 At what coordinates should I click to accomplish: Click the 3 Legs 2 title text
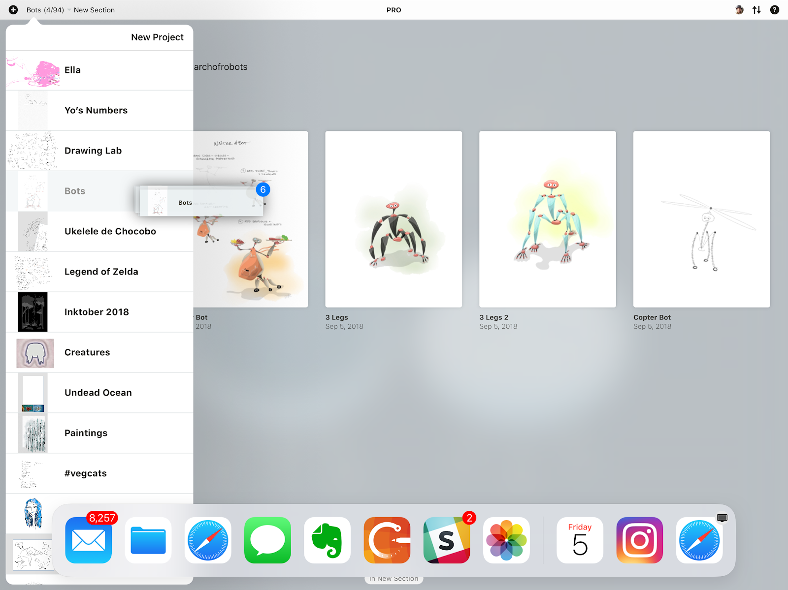pos(494,317)
